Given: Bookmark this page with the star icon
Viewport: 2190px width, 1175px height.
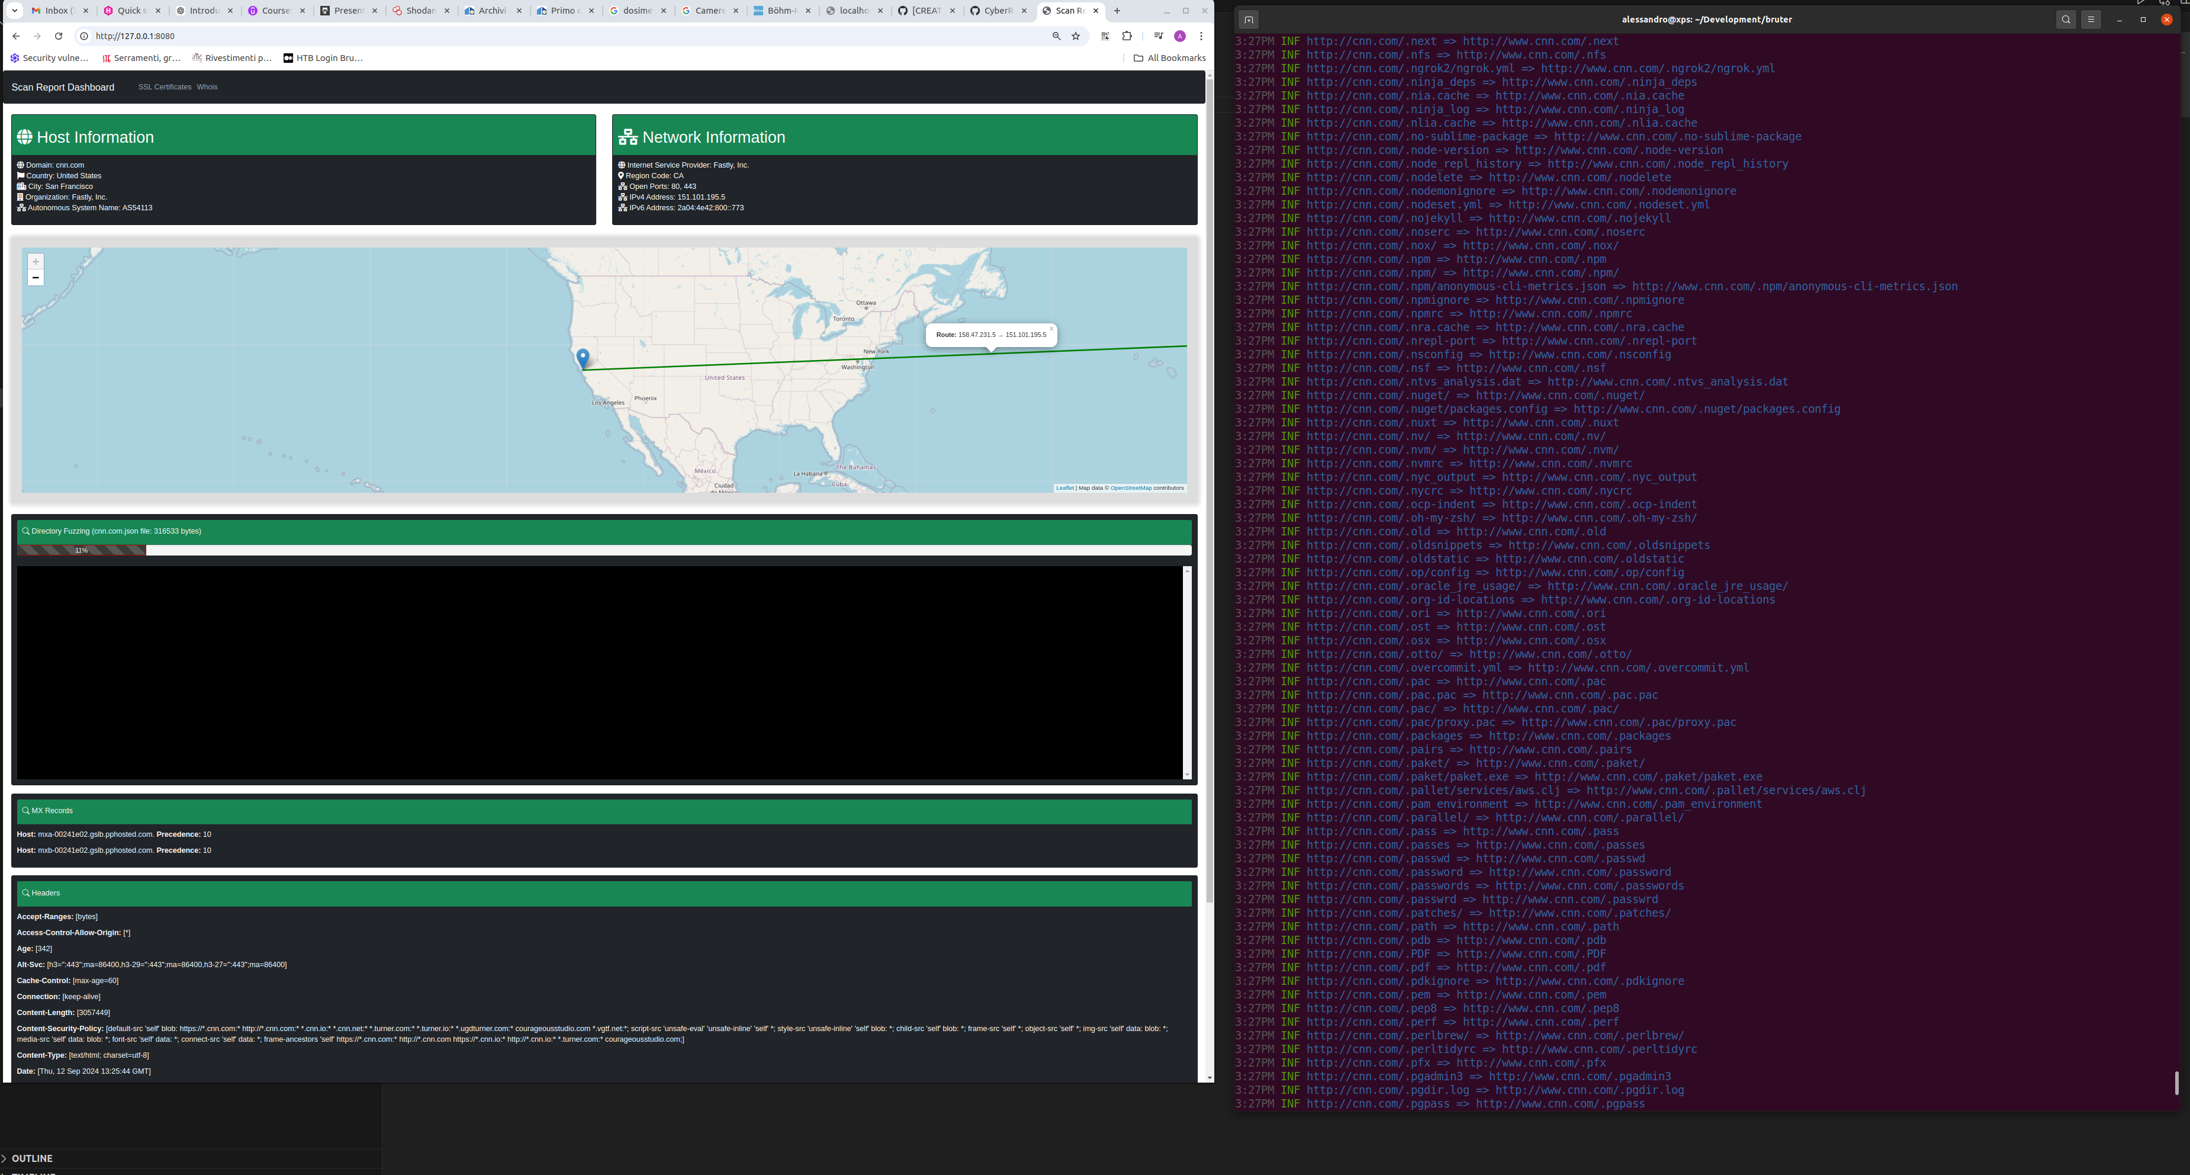Looking at the screenshot, I should pyautogui.click(x=1075, y=36).
